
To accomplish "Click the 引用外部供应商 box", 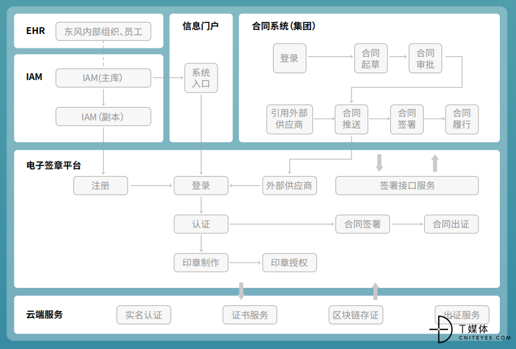I will [290, 119].
